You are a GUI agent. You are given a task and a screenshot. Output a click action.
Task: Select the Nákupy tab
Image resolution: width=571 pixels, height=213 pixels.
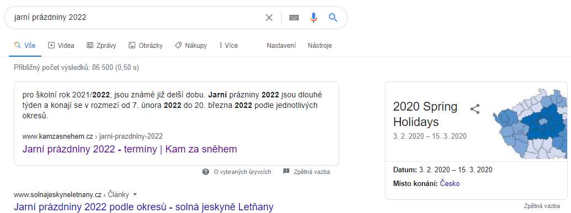click(191, 45)
